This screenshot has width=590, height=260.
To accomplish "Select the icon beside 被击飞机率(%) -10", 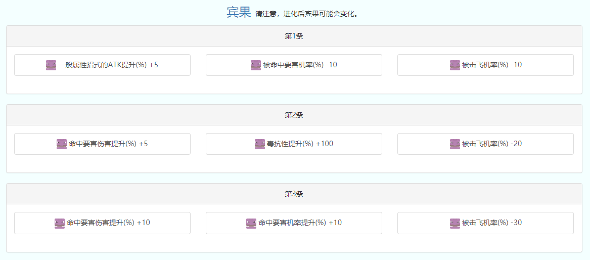I will tap(455, 65).
